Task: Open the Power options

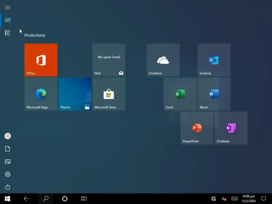Action: pos(8,187)
